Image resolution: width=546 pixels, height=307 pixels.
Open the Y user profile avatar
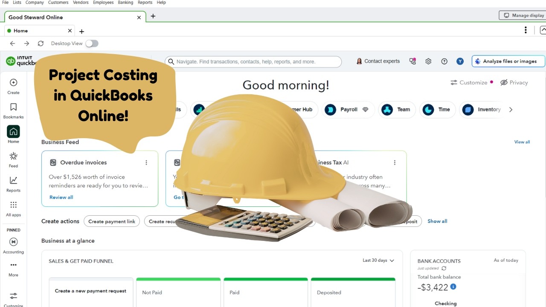[460, 61]
